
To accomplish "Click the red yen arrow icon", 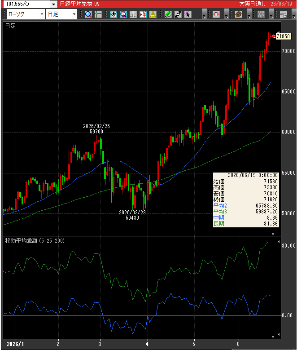I will click(x=143, y=14).
